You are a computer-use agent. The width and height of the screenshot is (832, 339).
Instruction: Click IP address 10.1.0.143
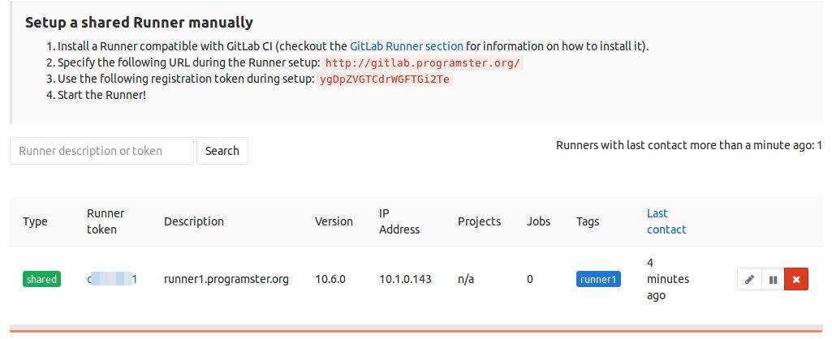(405, 279)
